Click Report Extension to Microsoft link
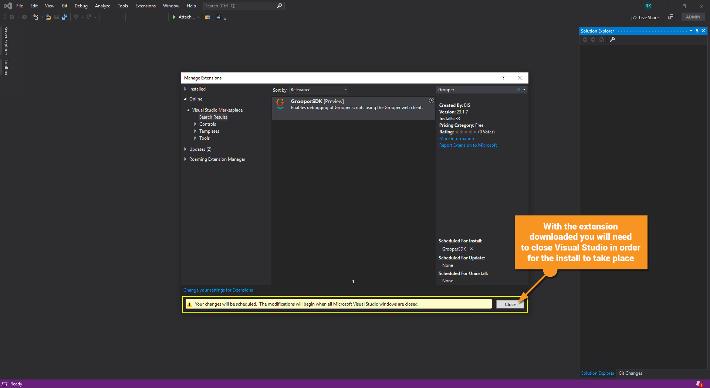The height and width of the screenshot is (388, 710). 468,145
